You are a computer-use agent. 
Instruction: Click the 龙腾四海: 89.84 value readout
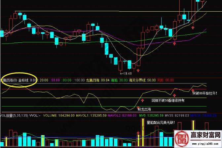click(x=97, y=80)
